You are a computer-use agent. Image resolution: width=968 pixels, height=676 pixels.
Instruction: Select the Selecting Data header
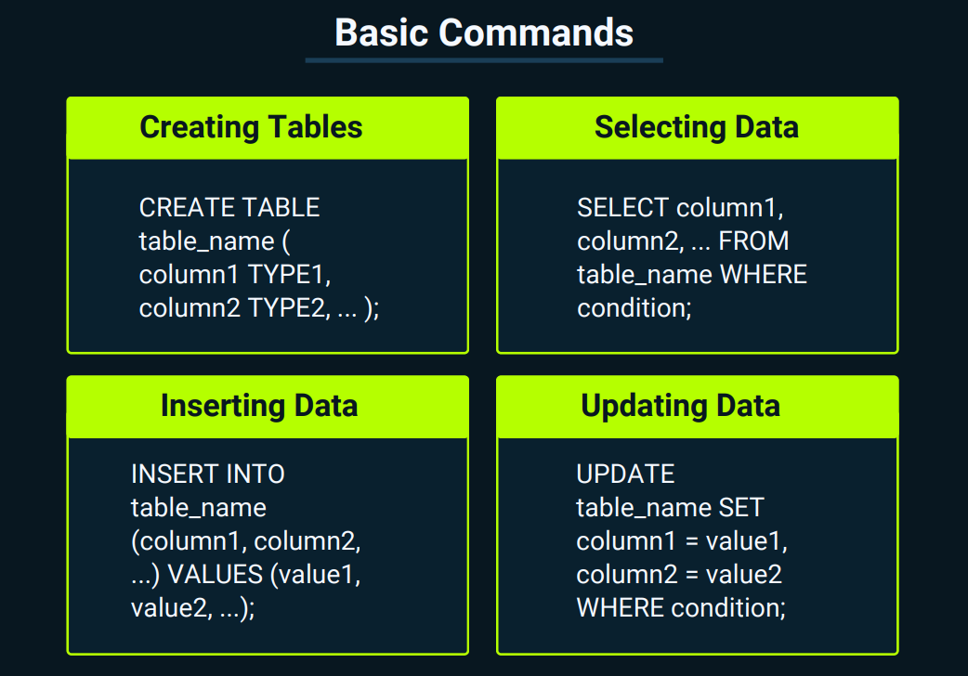697,127
